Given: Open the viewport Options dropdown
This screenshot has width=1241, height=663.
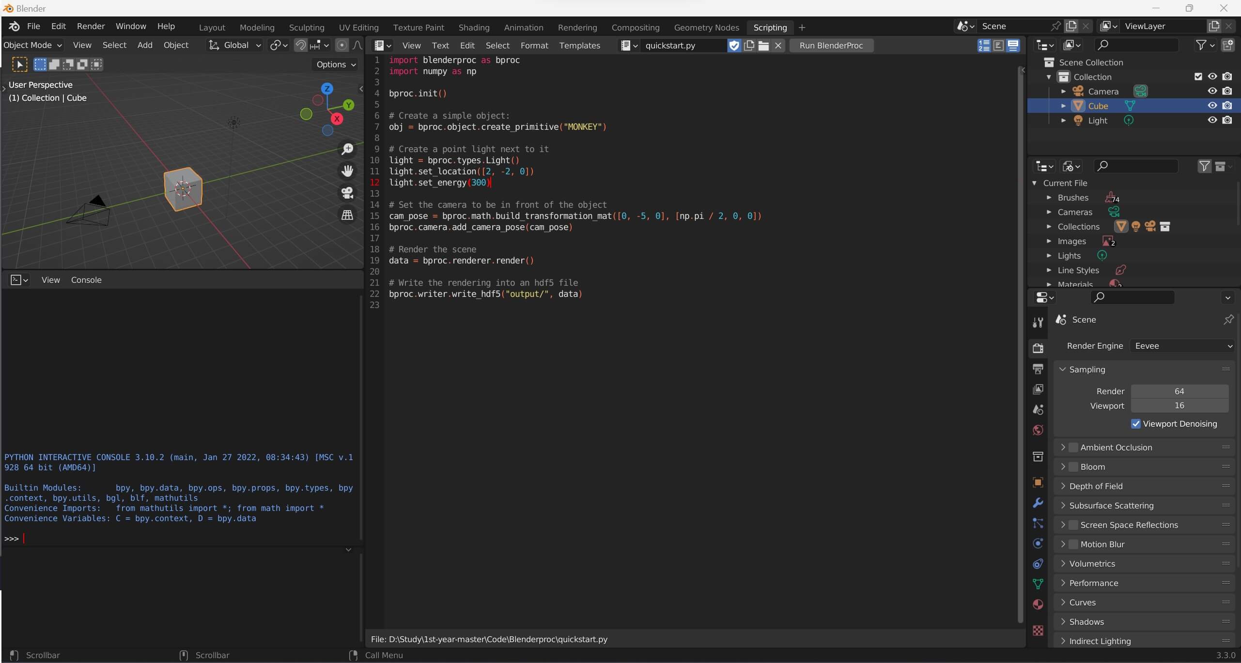Looking at the screenshot, I should coord(336,64).
